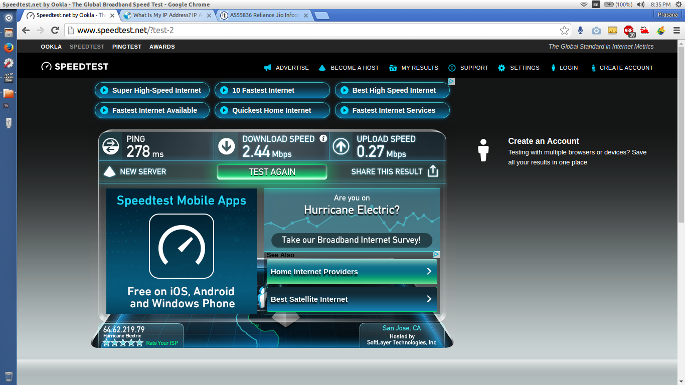Click the download speed info icon

click(323, 138)
